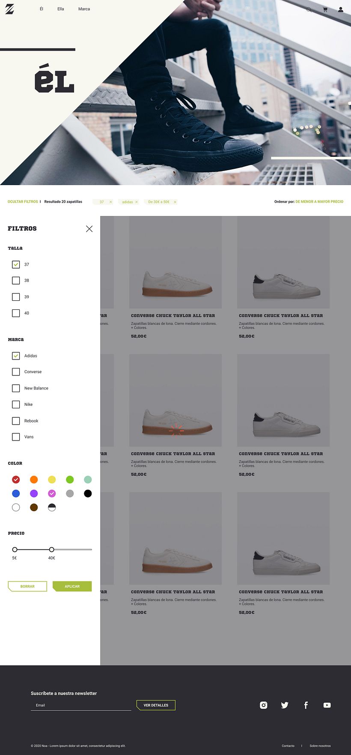Open the Sobre nosotros footer link
The image size is (351, 755).
coord(320,746)
